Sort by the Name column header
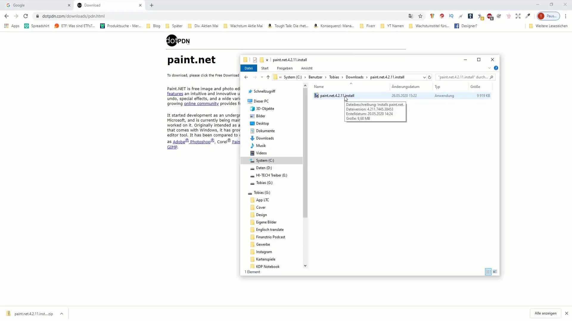Screen dimensions: 572x321 pos(351,87)
